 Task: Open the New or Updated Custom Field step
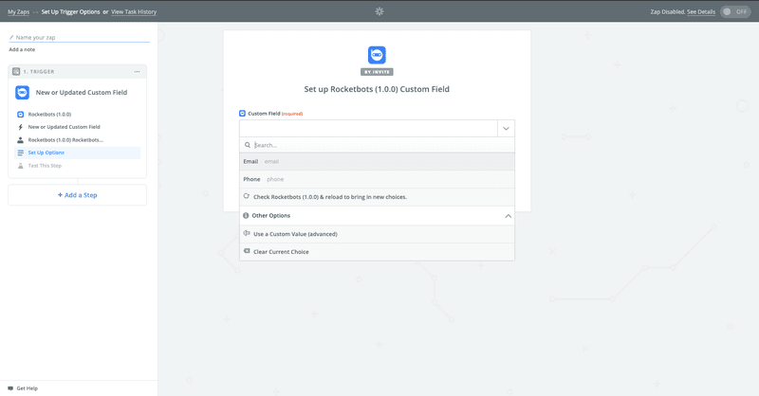pos(64,127)
